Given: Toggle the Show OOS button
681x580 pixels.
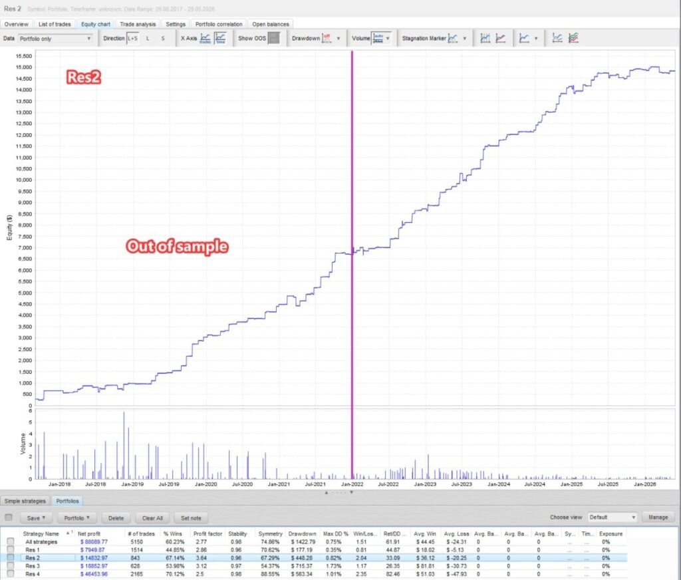Looking at the screenshot, I should (273, 39).
